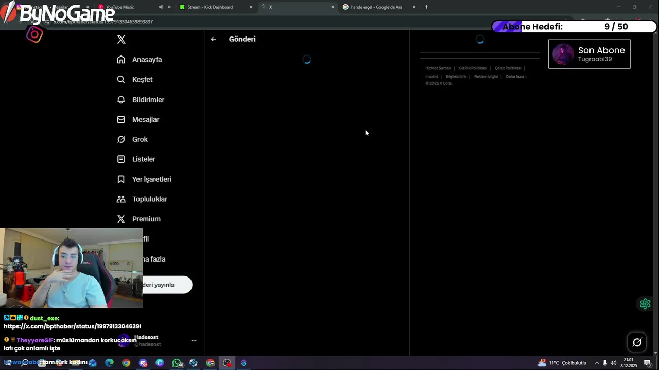Open Grok assistant page
The image size is (659, 370).
tap(132, 139)
